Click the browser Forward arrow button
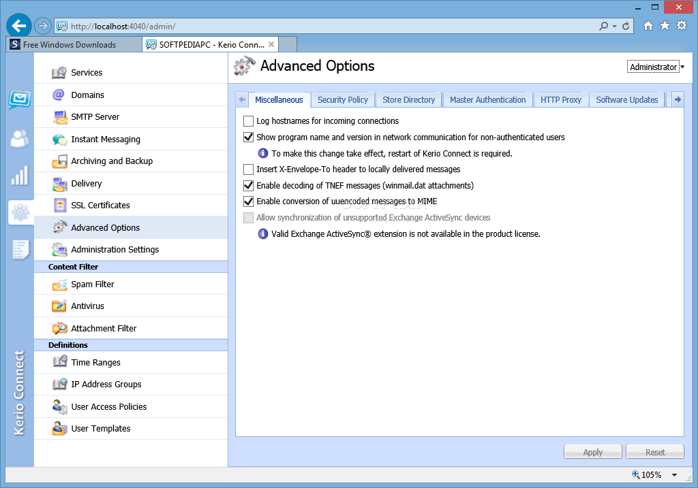Viewport: 698px width, 488px height. 43,27
